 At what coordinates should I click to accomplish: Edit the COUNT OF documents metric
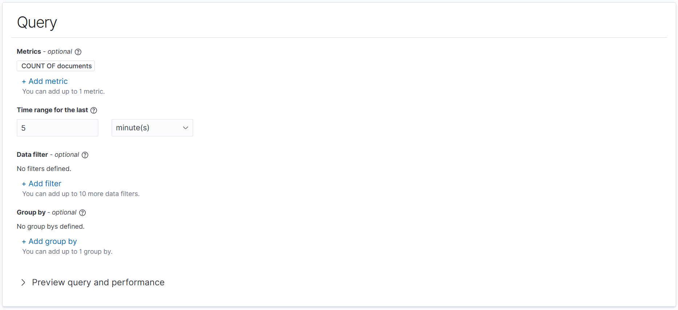pos(56,66)
